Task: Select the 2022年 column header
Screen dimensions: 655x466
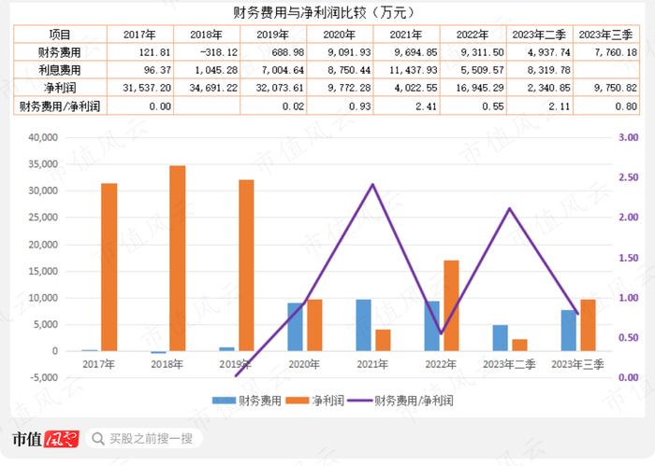Action: tap(473, 35)
